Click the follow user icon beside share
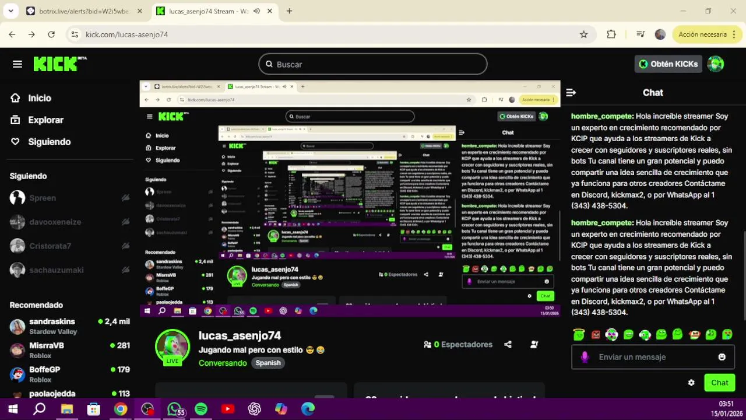Viewport: 746px width, 420px height. (534, 344)
